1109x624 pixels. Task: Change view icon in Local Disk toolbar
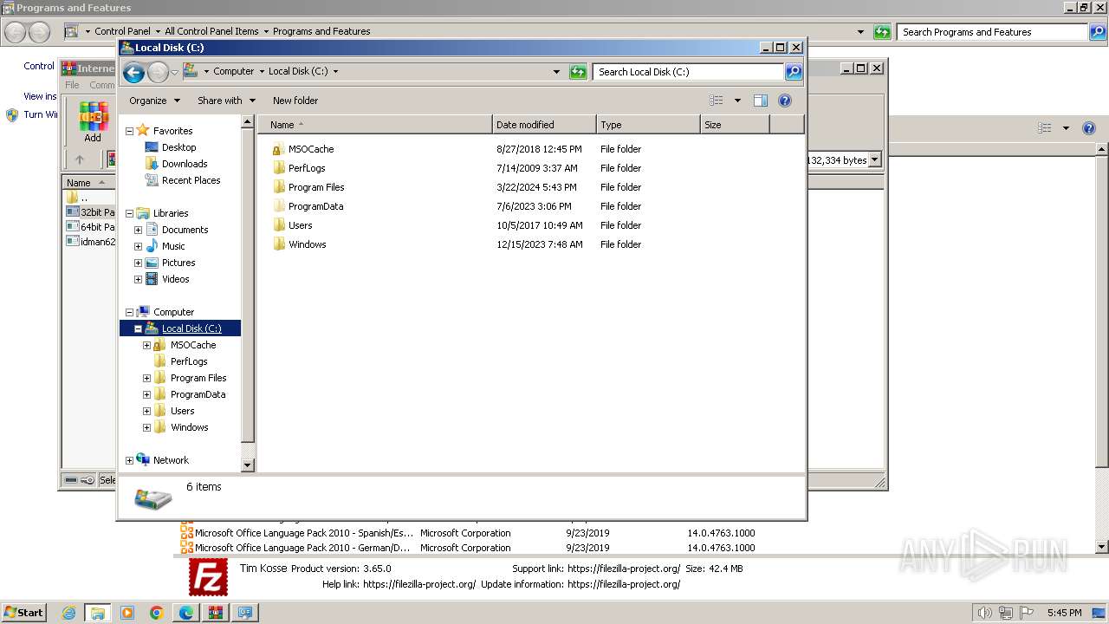coord(717,101)
